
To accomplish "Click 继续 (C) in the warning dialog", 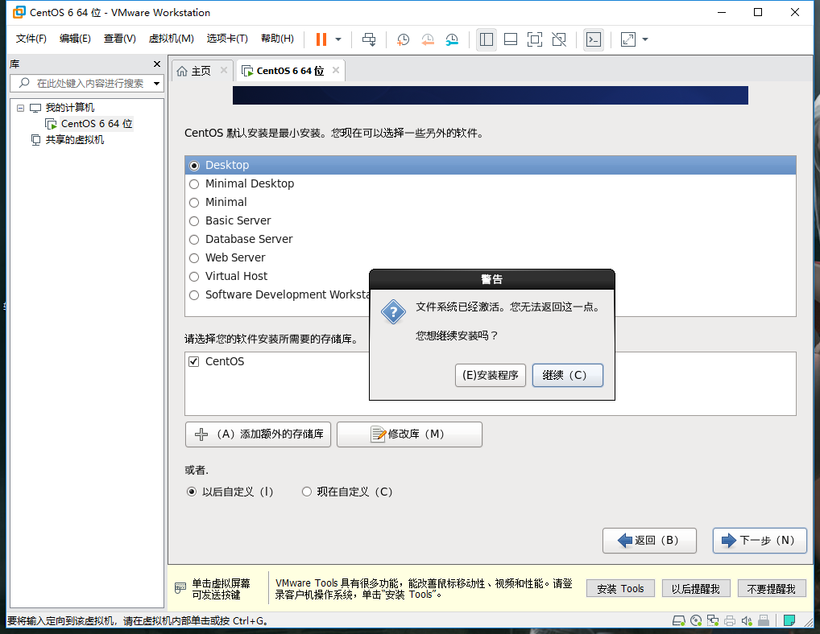I will [567, 376].
